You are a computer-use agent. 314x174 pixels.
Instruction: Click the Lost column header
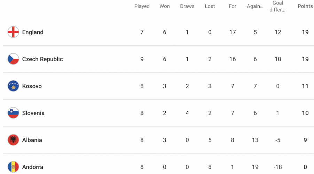coord(210,6)
